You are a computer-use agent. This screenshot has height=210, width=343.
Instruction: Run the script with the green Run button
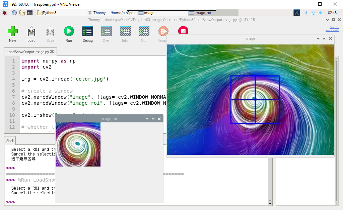[x=69, y=31]
